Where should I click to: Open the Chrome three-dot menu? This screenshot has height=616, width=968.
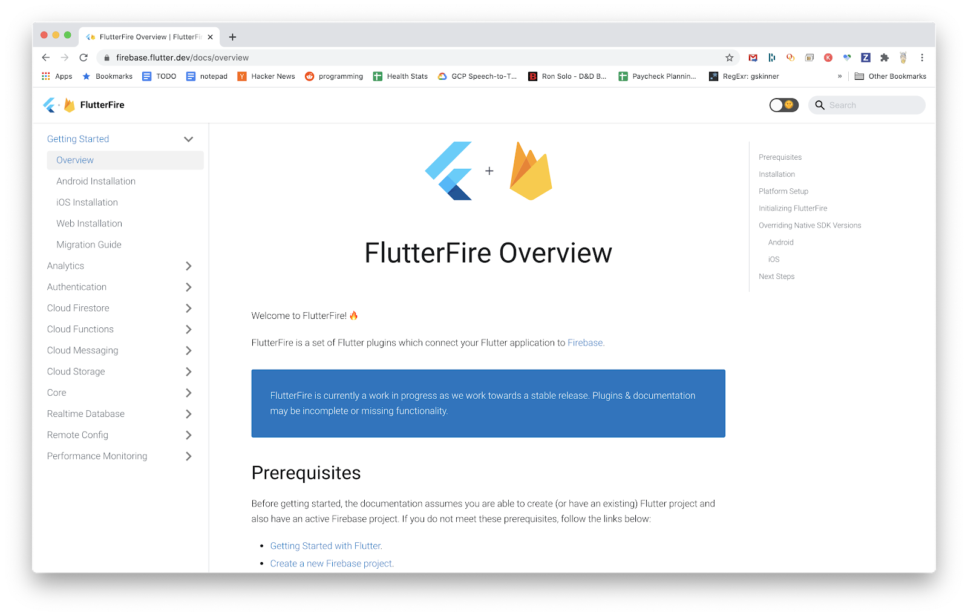922,57
